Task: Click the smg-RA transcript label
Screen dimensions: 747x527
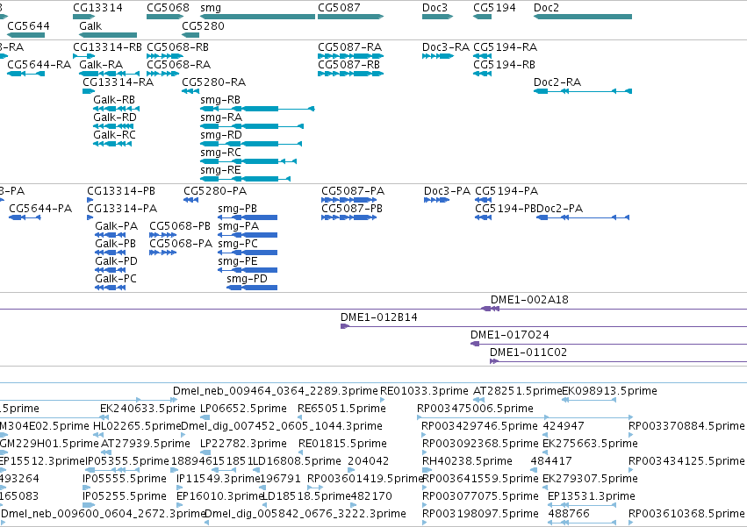Action: coord(221,118)
